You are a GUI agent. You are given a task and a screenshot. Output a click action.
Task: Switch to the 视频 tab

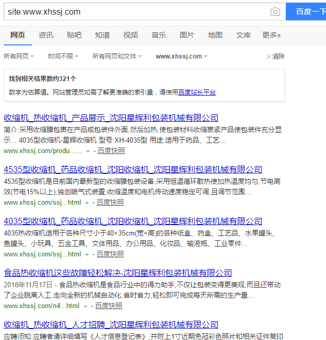[x=131, y=35]
